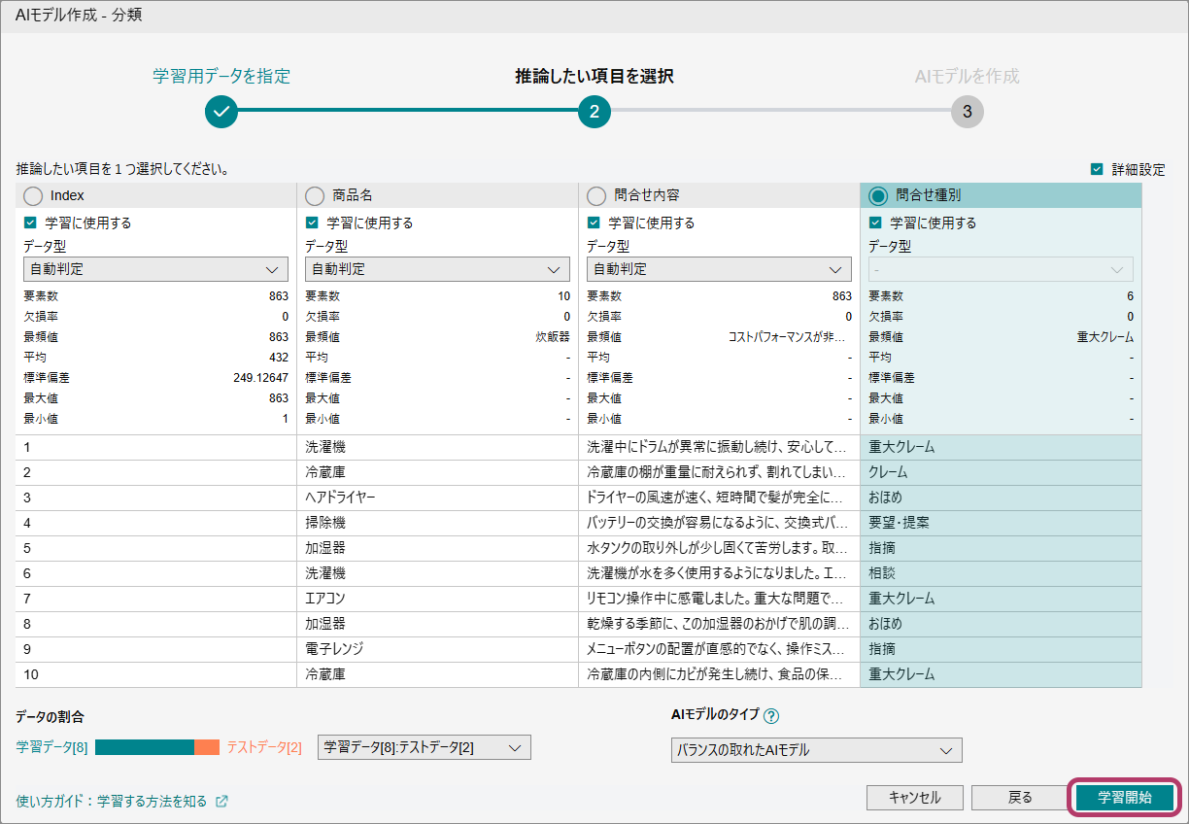Uncheck 学習に使用する under 問合せ内容 column
The height and width of the screenshot is (824, 1189).
[594, 223]
